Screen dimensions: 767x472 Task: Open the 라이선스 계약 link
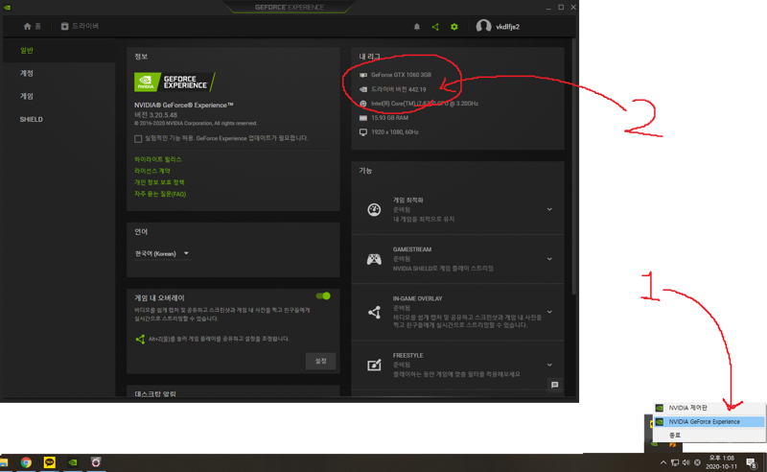(x=152, y=171)
